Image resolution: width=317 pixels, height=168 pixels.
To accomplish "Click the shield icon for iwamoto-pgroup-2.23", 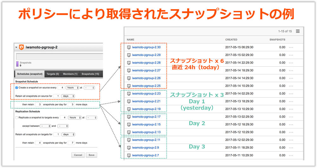I will pos(129,94).
